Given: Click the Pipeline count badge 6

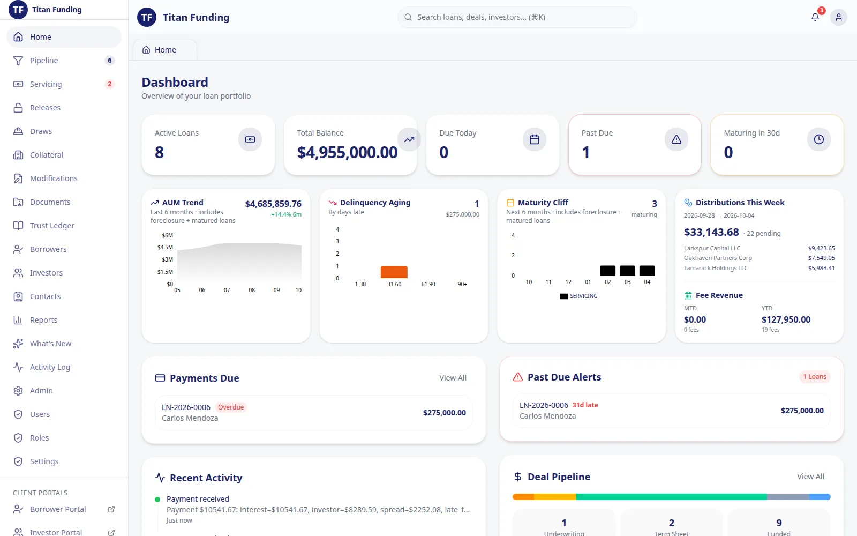Looking at the screenshot, I should tap(110, 61).
